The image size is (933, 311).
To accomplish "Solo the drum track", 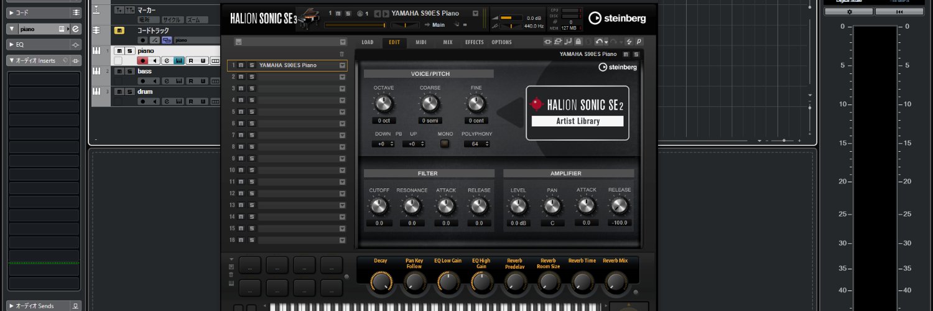I will click(x=130, y=91).
